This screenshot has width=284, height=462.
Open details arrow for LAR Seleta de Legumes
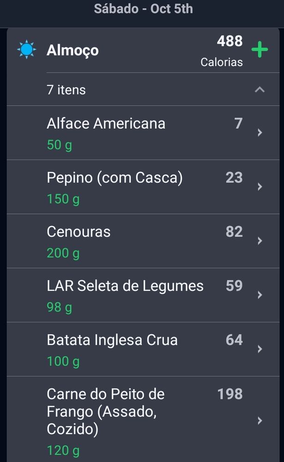point(260,295)
